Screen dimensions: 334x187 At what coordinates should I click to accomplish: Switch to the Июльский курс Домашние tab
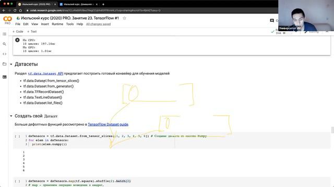(78, 4)
